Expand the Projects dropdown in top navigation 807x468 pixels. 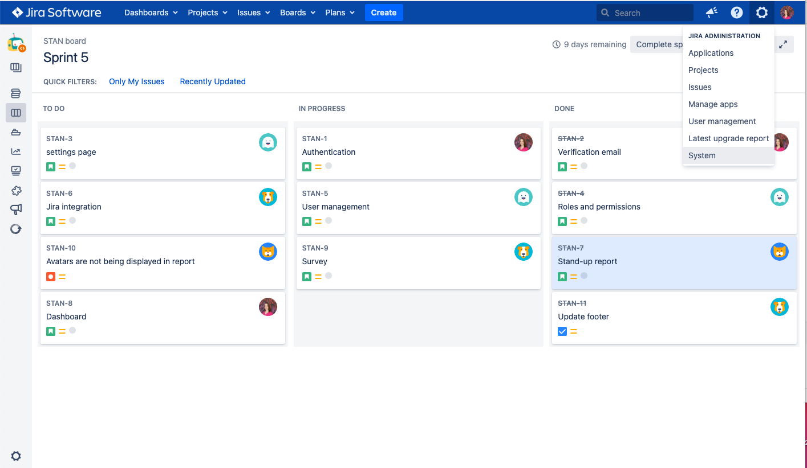208,13
